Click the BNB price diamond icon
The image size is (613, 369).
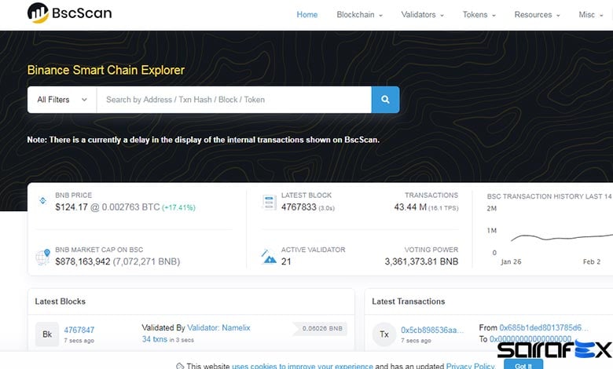pyautogui.click(x=42, y=201)
